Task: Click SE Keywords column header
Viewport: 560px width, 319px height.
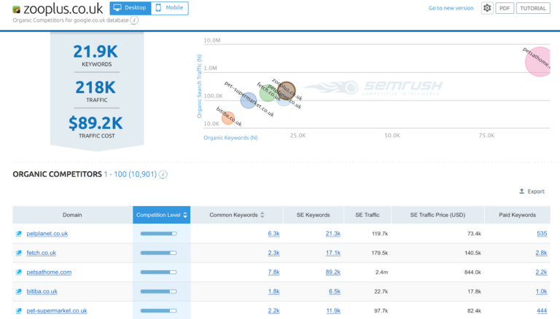Action: (x=314, y=215)
